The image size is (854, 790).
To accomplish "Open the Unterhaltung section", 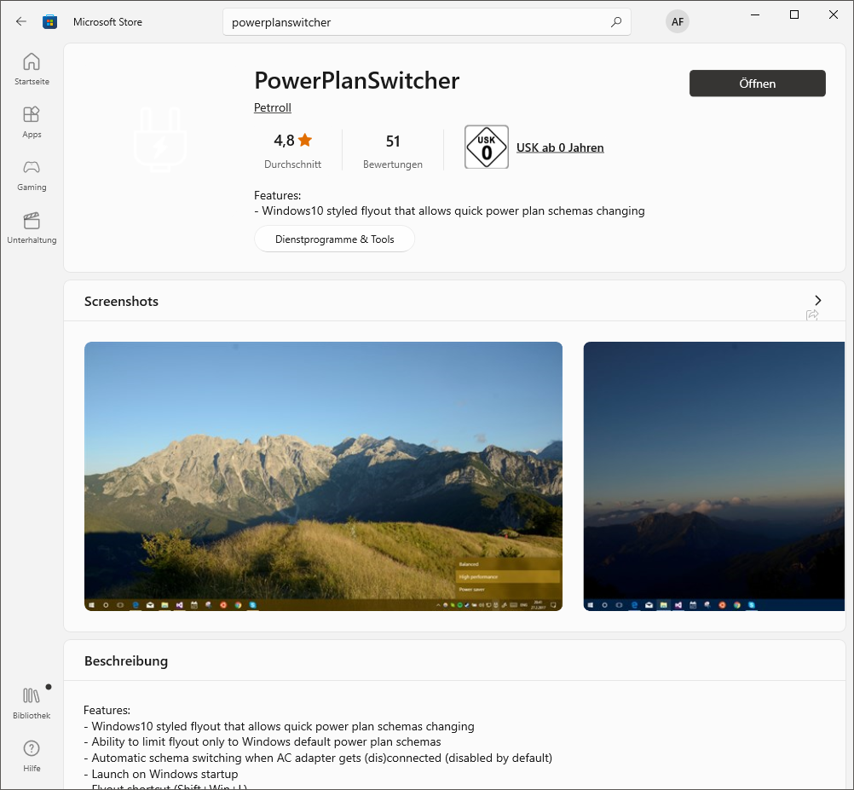I will (x=32, y=228).
